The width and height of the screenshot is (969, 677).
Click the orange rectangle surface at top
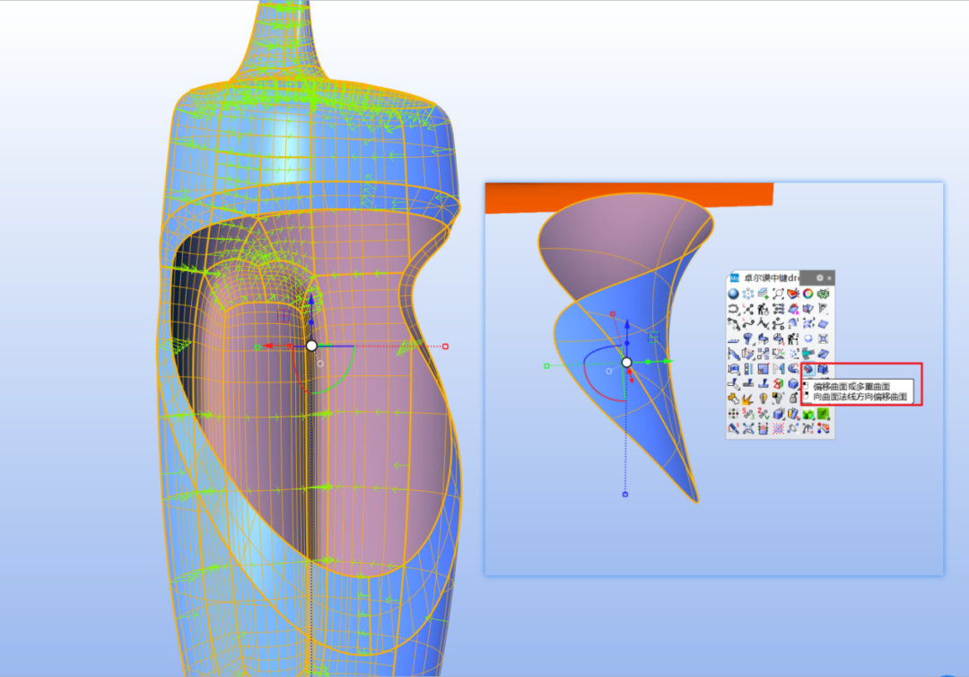pos(629,196)
